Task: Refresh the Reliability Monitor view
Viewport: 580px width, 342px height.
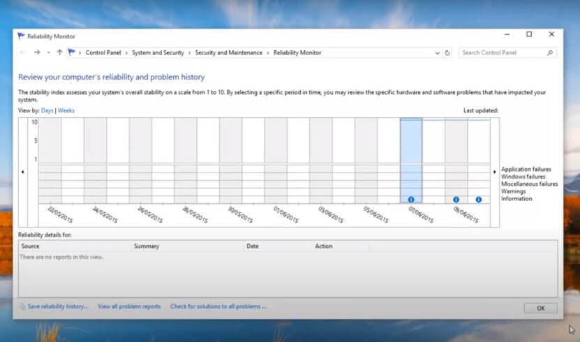Action: 447,53
